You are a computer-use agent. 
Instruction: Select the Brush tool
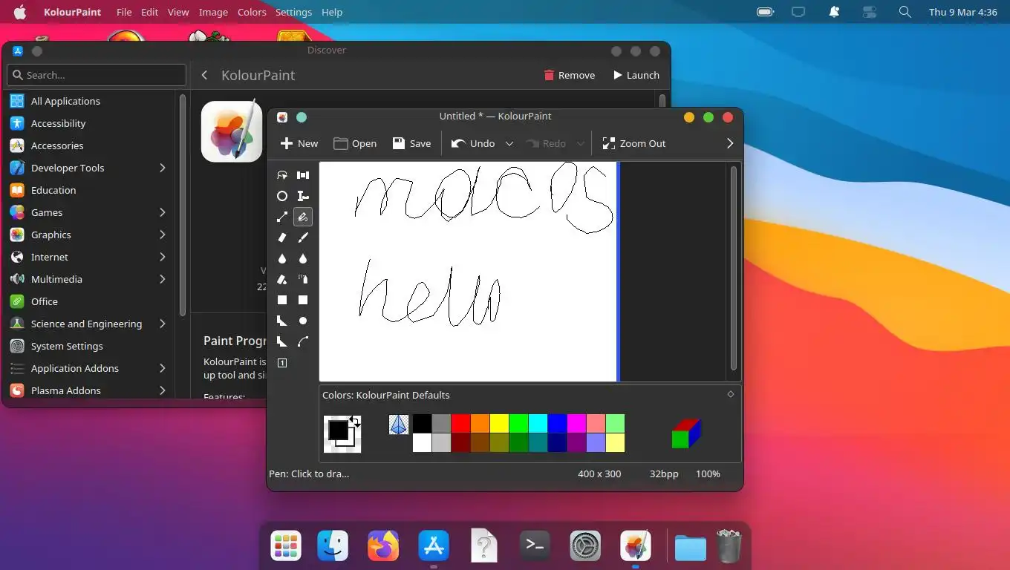[x=303, y=237]
